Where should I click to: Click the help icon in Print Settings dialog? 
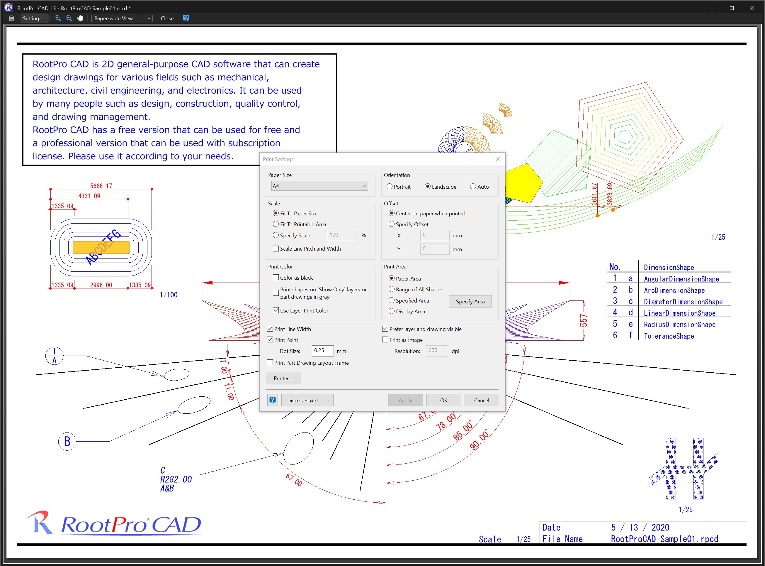[273, 400]
